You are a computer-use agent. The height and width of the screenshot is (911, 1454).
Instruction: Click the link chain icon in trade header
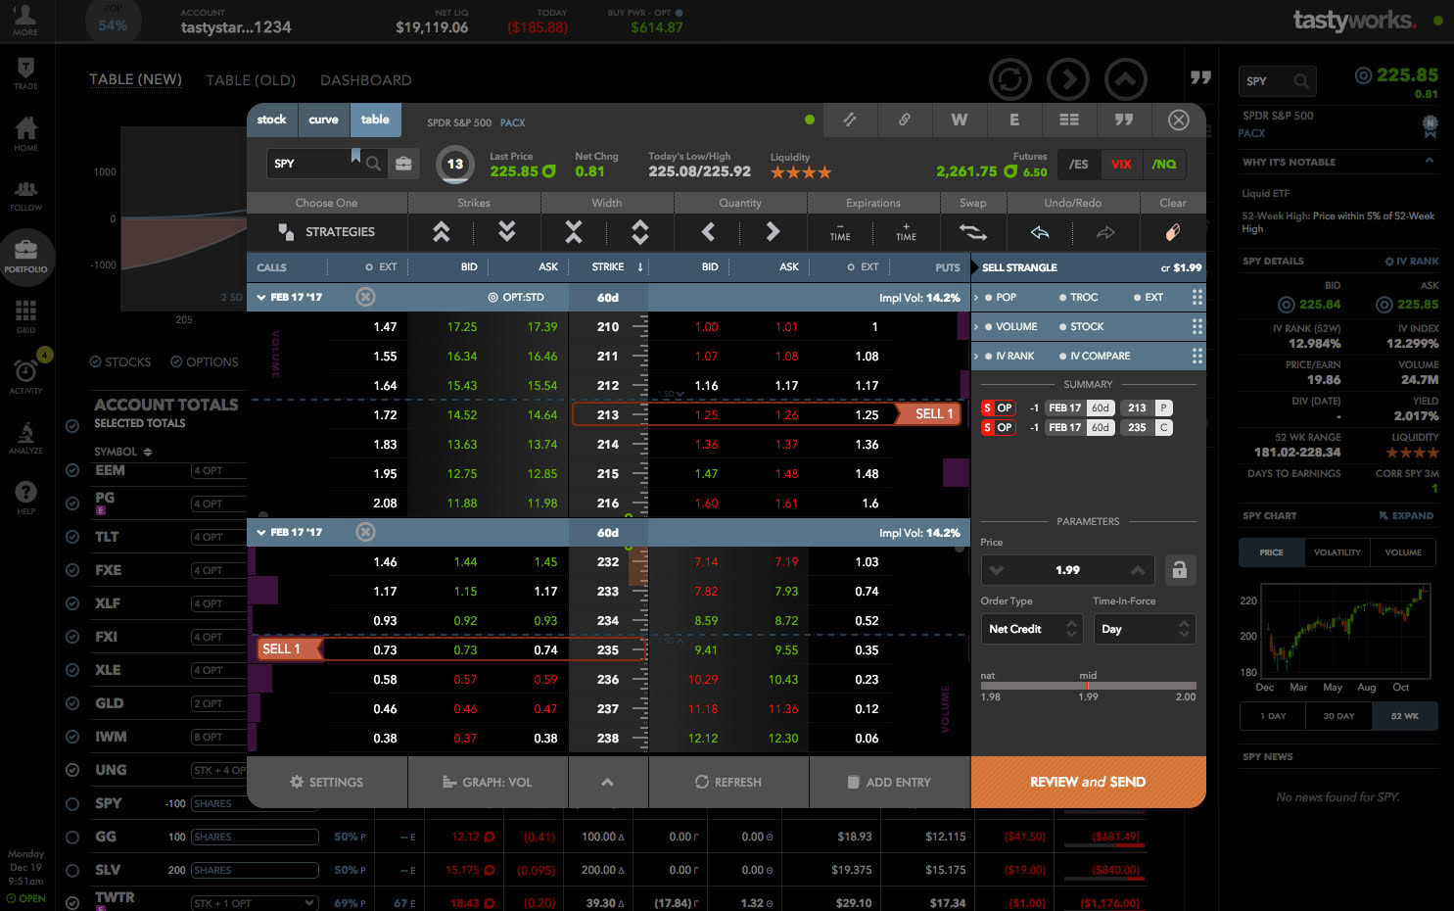coord(905,120)
